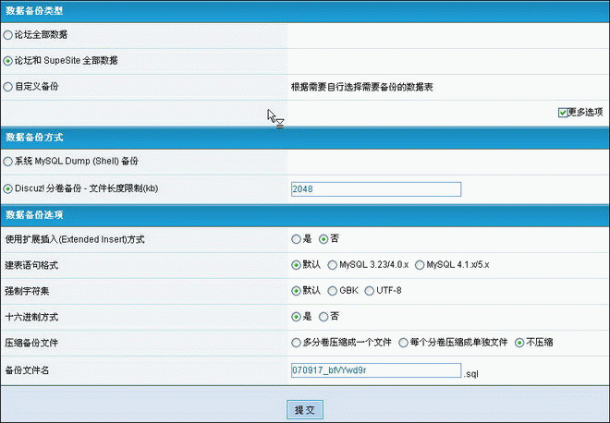Screen dimensions: 610x423
Task: Click the 压缩备份文件 row label
Action: 31,343
